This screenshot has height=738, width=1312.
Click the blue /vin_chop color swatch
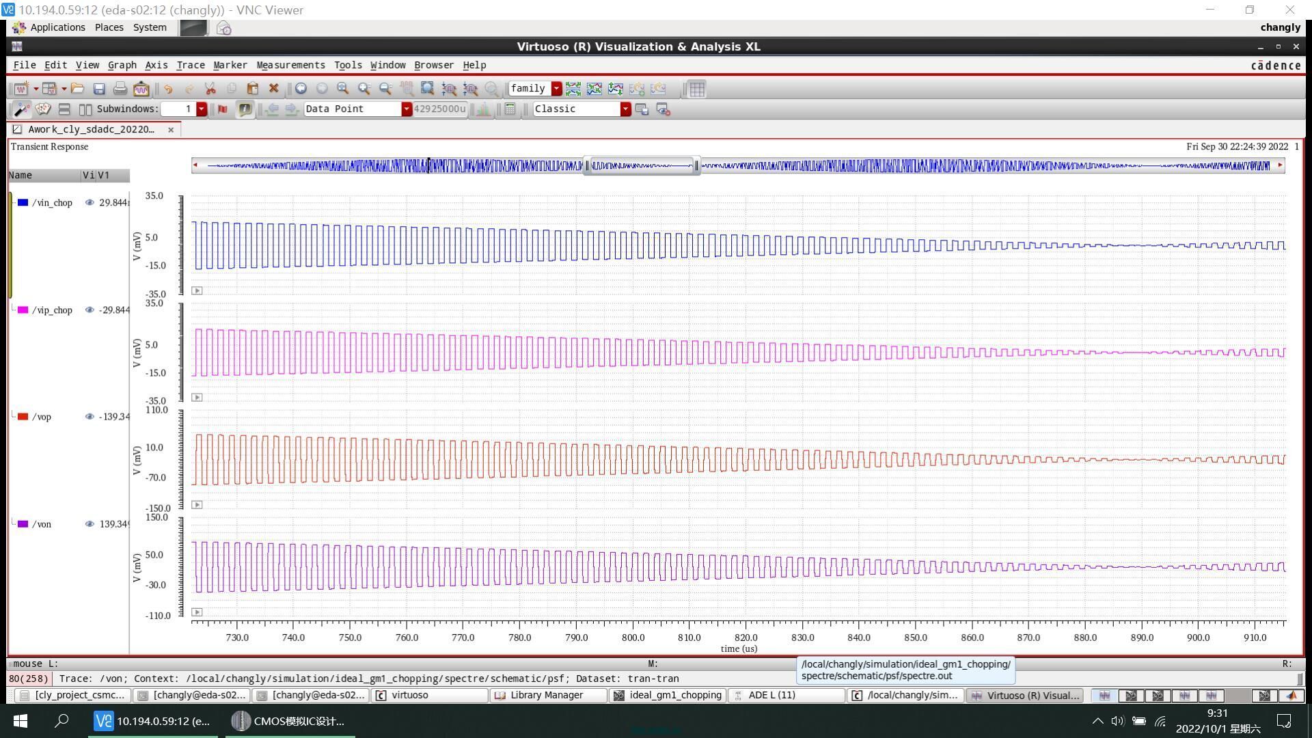tap(23, 203)
